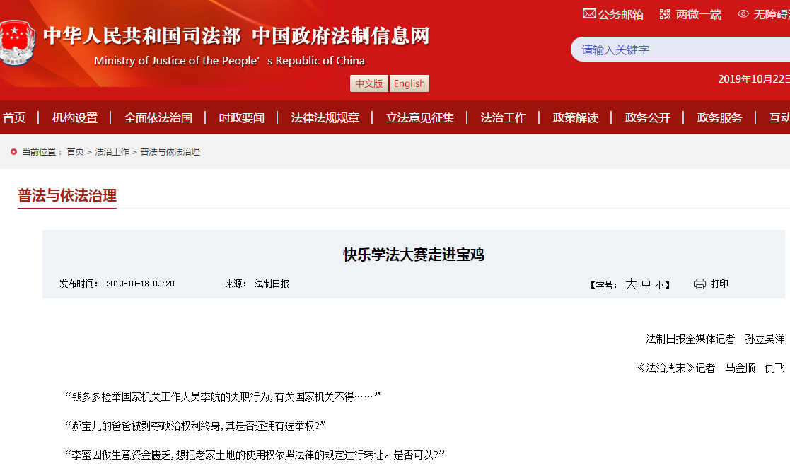Viewport: 790px width, 466px height.
Task: Click the 无障碍 eye icon
Action: [743, 13]
